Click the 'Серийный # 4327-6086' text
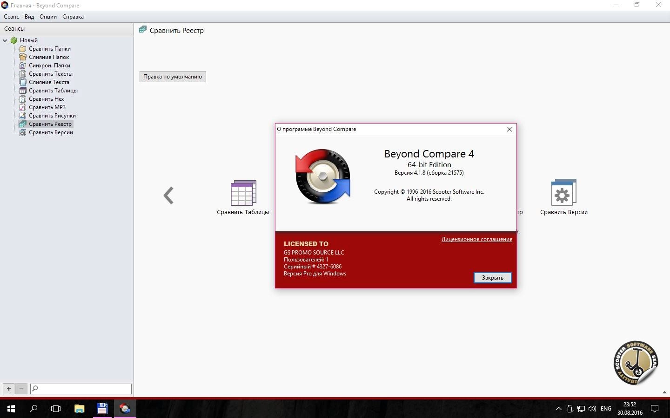This screenshot has height=418, width=670. (313, 267)
